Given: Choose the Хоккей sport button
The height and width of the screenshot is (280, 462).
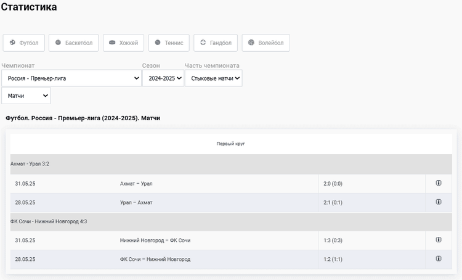Looking at the screenshot, I should click(123, 43).
